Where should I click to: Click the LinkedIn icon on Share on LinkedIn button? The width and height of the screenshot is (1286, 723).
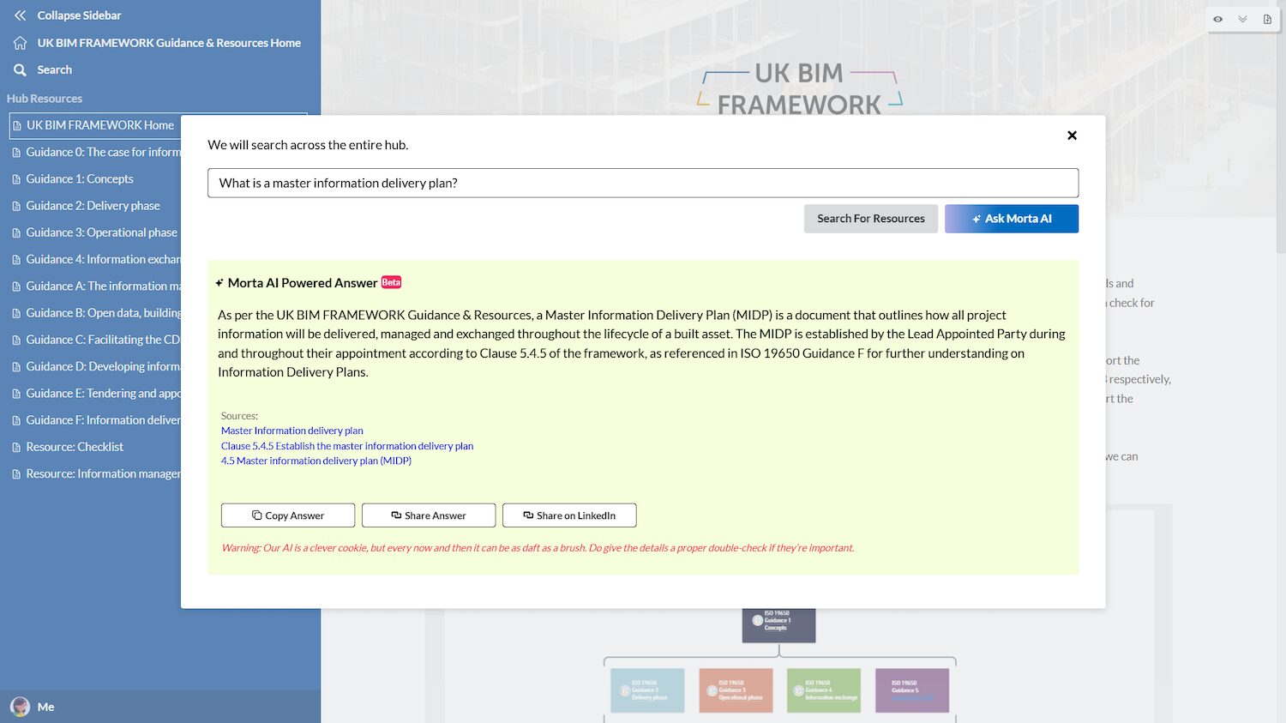526,515
